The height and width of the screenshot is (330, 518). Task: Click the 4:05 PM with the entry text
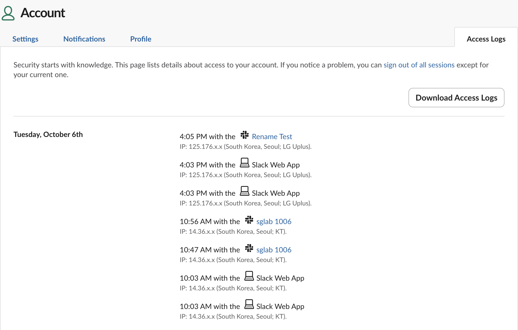tap(207, 137)
